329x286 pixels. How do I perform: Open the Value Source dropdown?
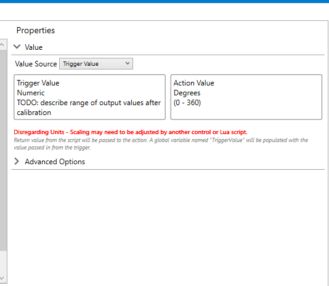[96, 64]
